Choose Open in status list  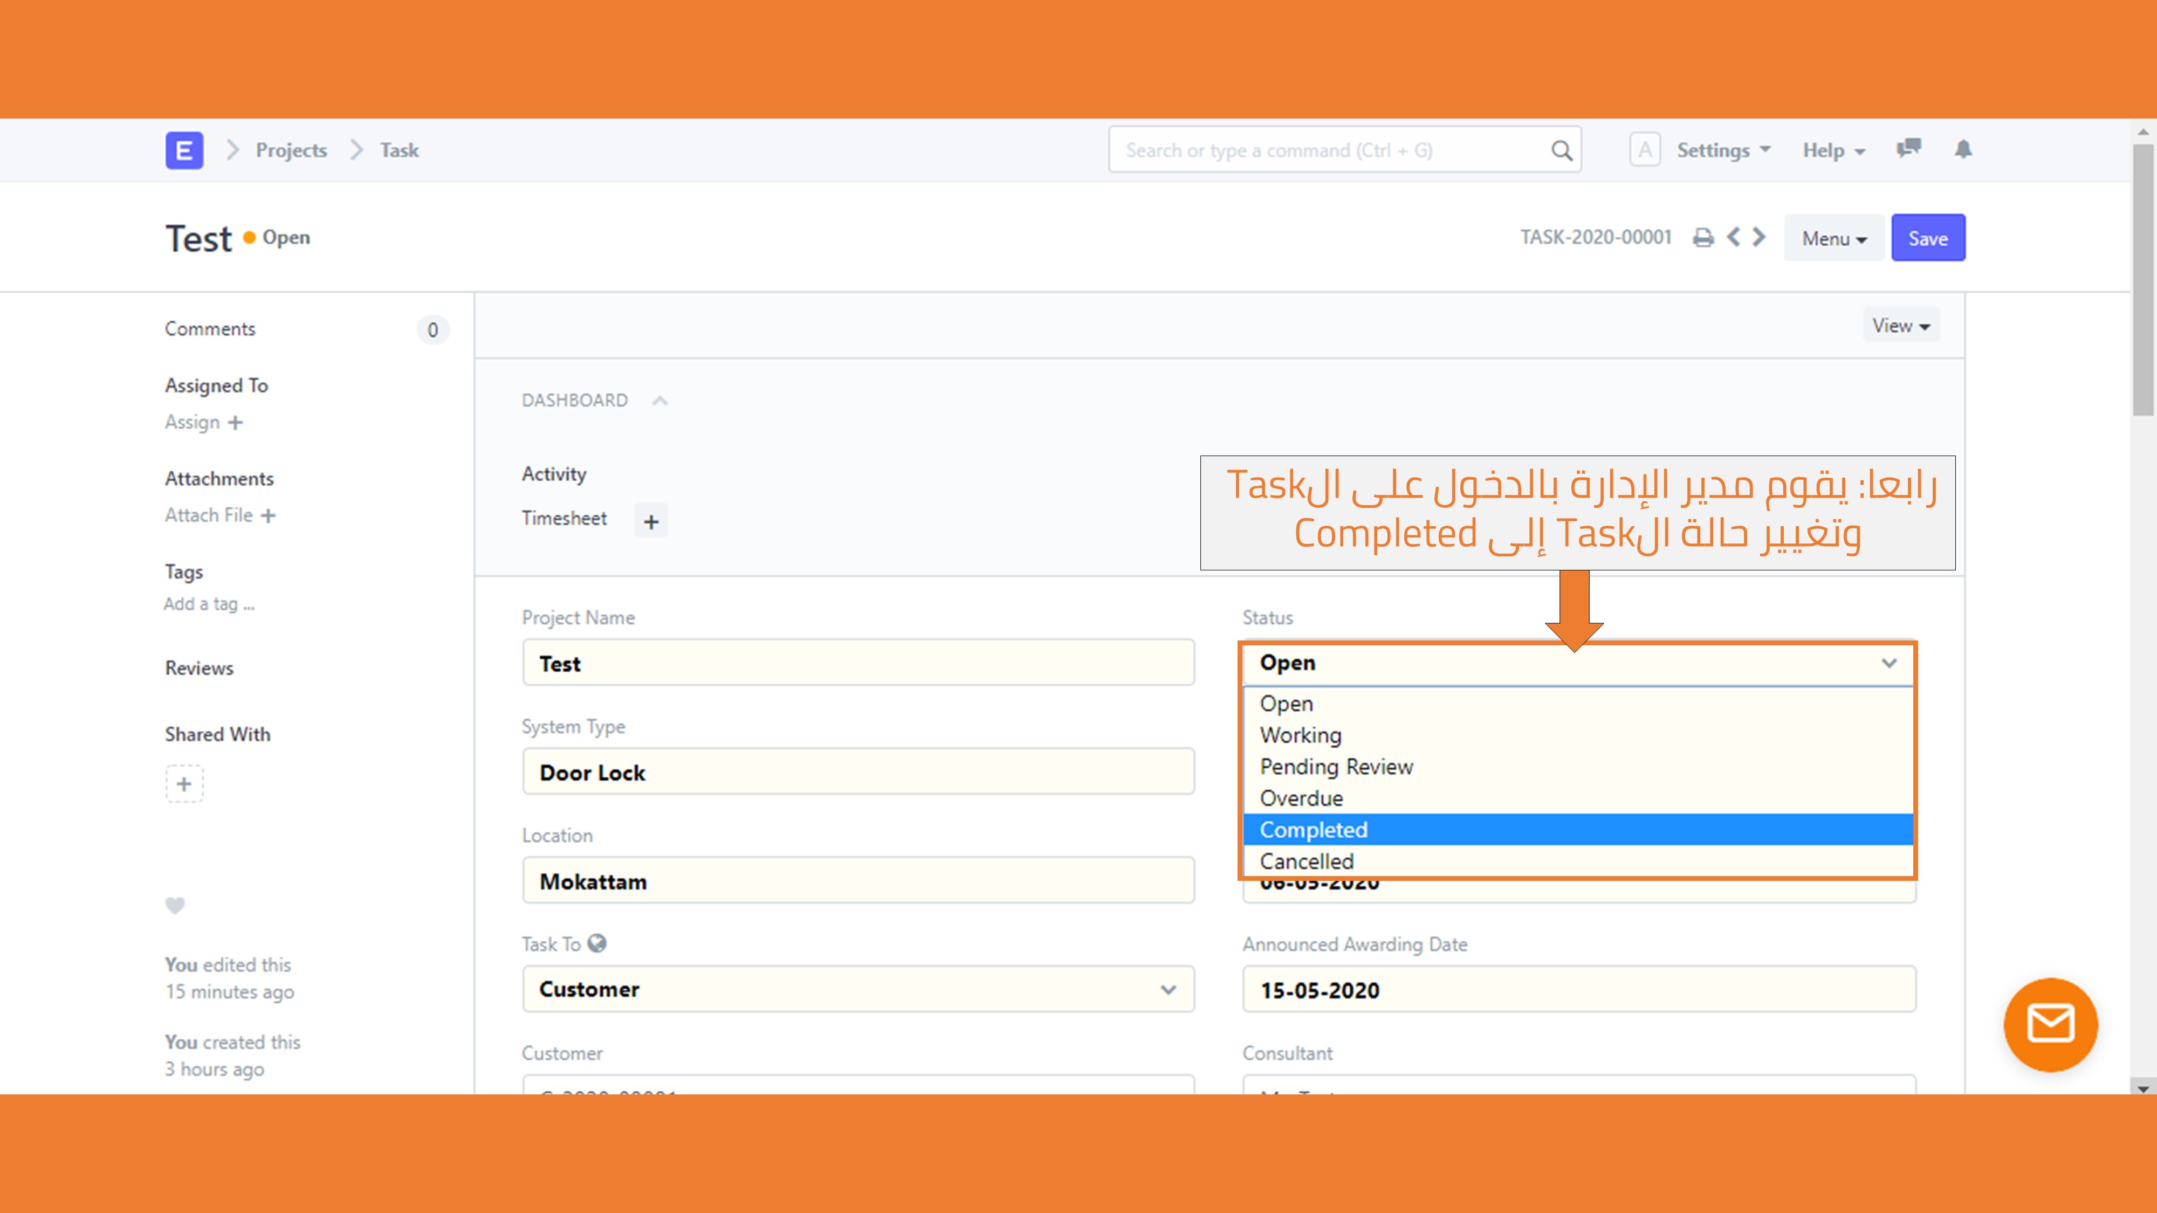[x=1579, y=703]
